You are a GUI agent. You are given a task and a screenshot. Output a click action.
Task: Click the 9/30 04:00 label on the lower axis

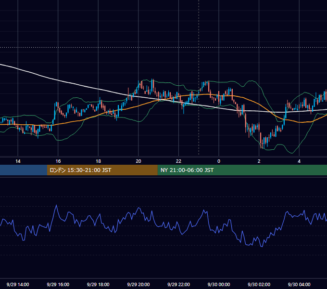coord(299,284)
